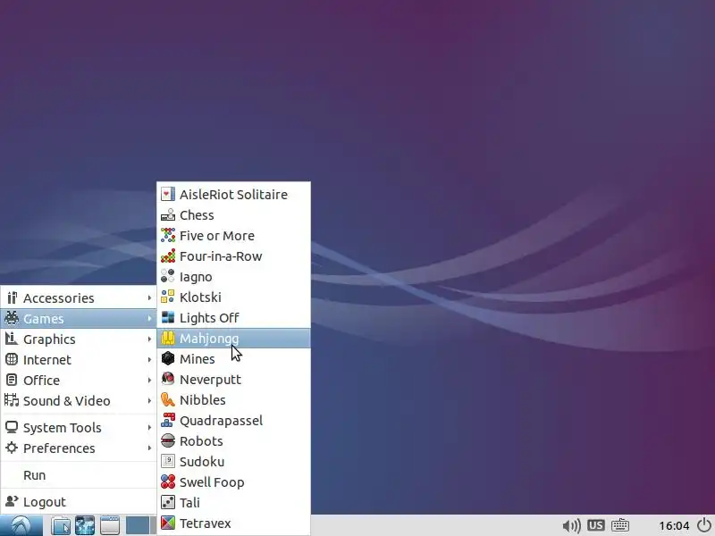Open Mahjongg tile icon
Viewport: 715px width, 536px height.
coord(168,339)
